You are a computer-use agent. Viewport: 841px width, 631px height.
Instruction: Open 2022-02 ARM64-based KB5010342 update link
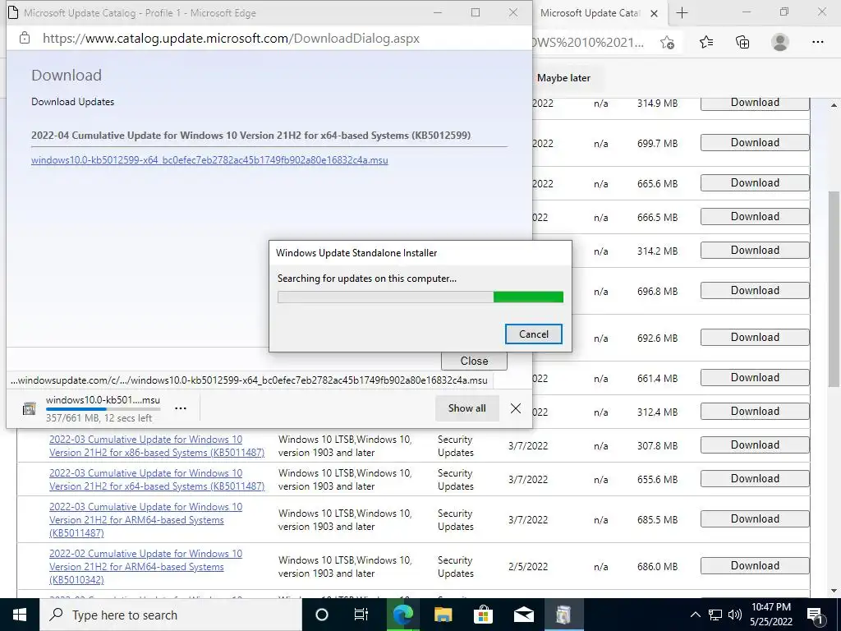145,567
